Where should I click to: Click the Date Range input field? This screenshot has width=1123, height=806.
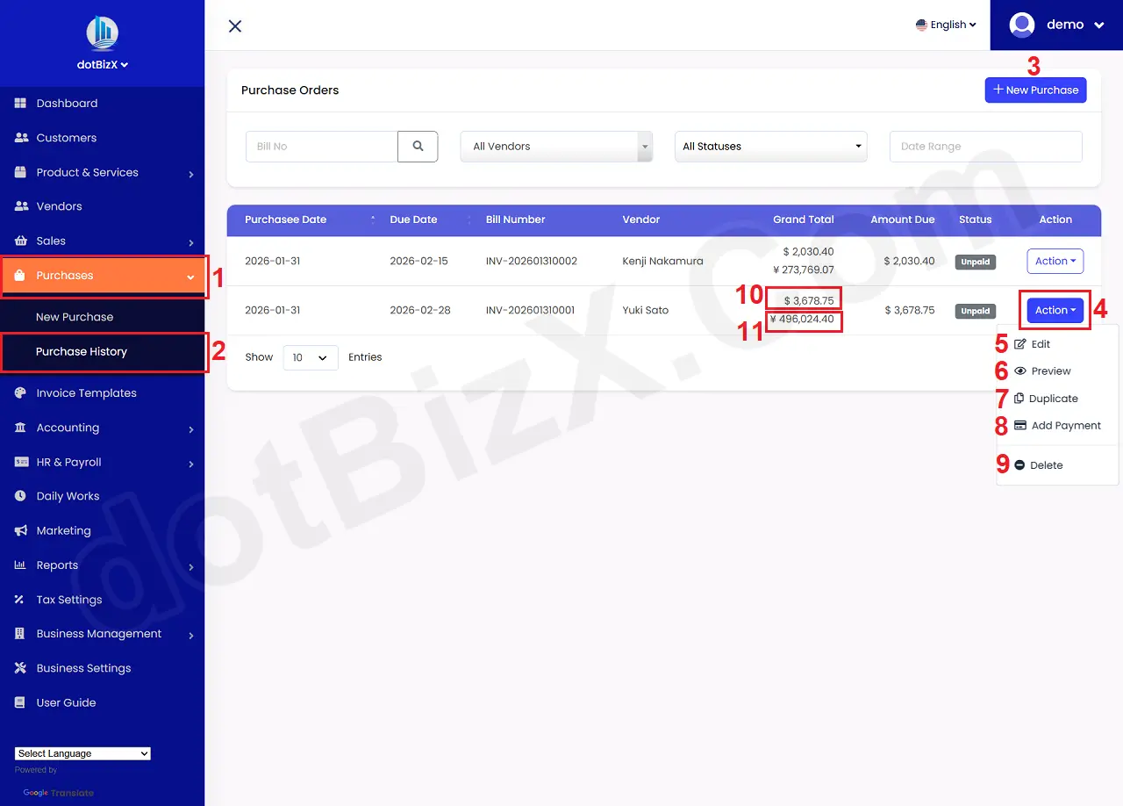click(984, 147)
